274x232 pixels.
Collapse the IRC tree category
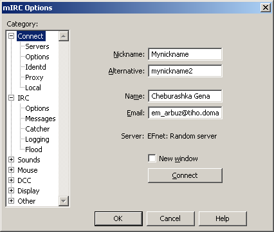[x=11, y=98]
